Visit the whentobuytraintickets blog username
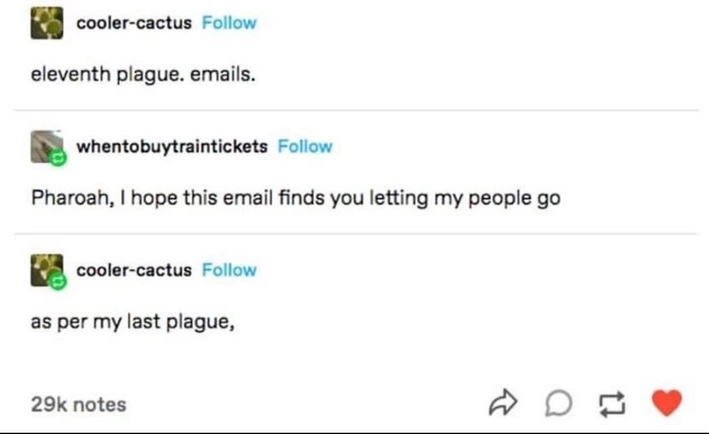709x434 pixels. pyautogui.click(x=172, y=147)
